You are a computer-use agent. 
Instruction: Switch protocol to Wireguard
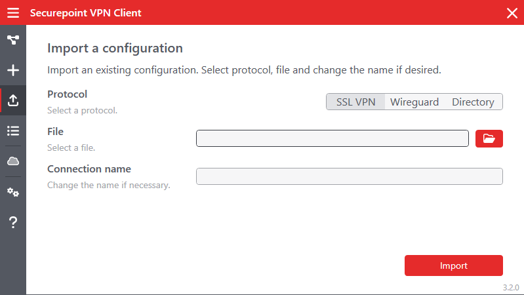pos(414,102)
